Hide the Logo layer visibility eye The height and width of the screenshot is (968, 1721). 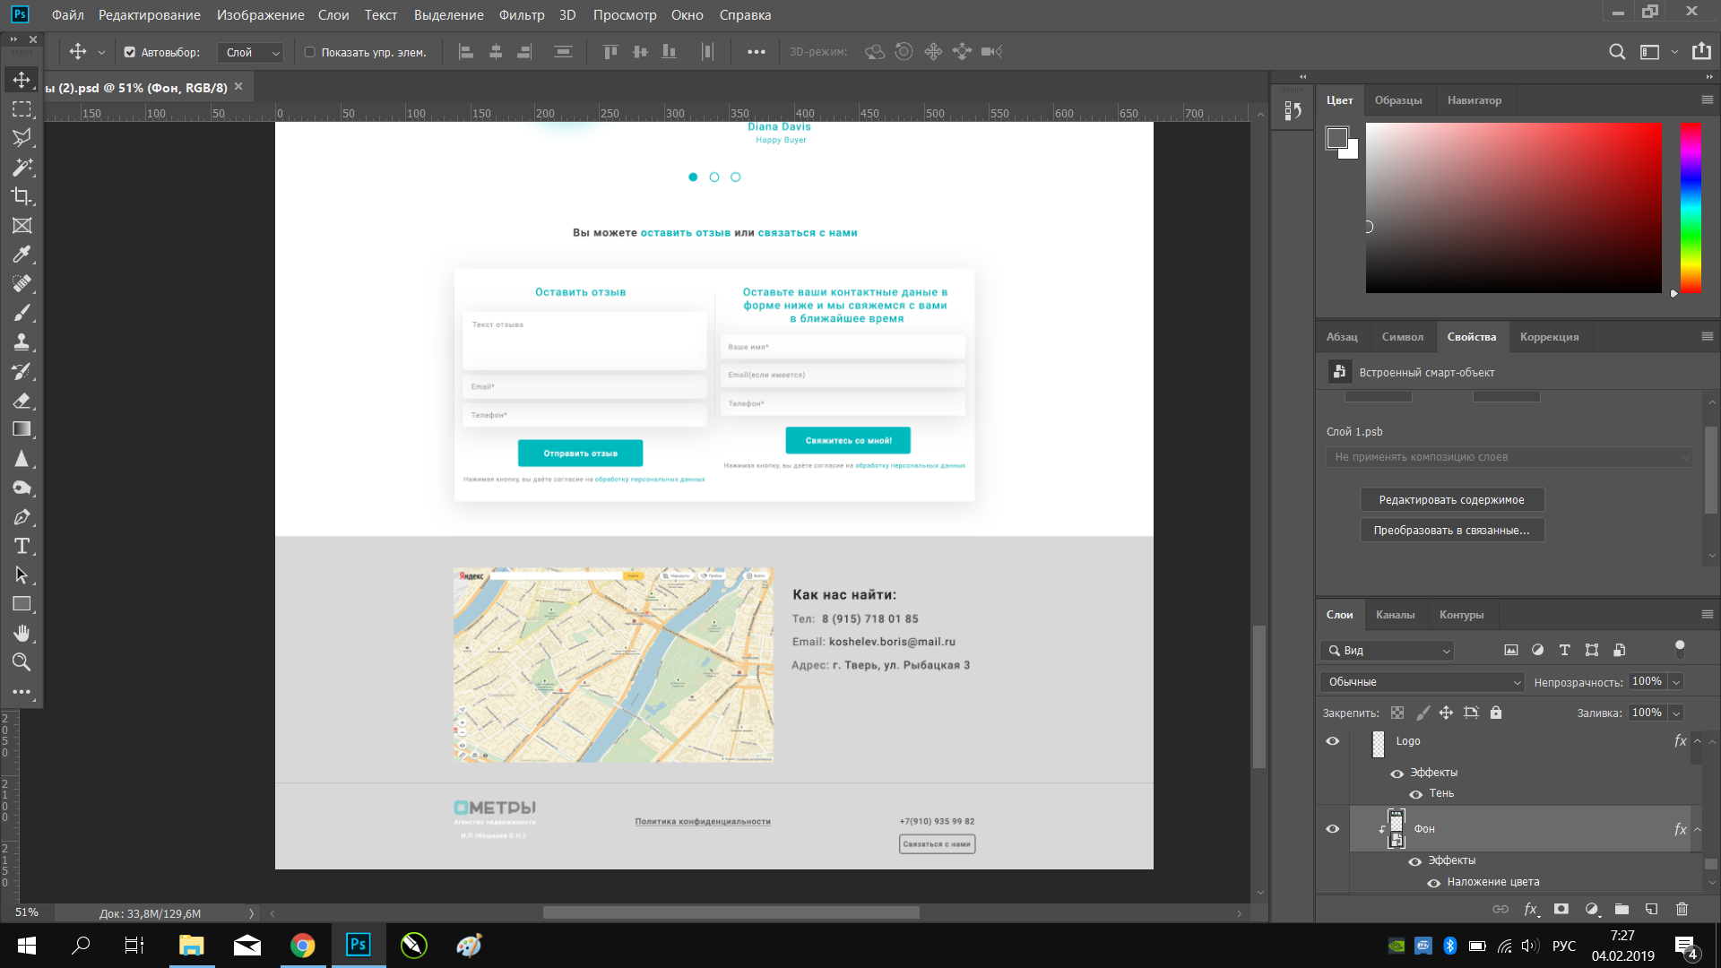point(1333,741)
